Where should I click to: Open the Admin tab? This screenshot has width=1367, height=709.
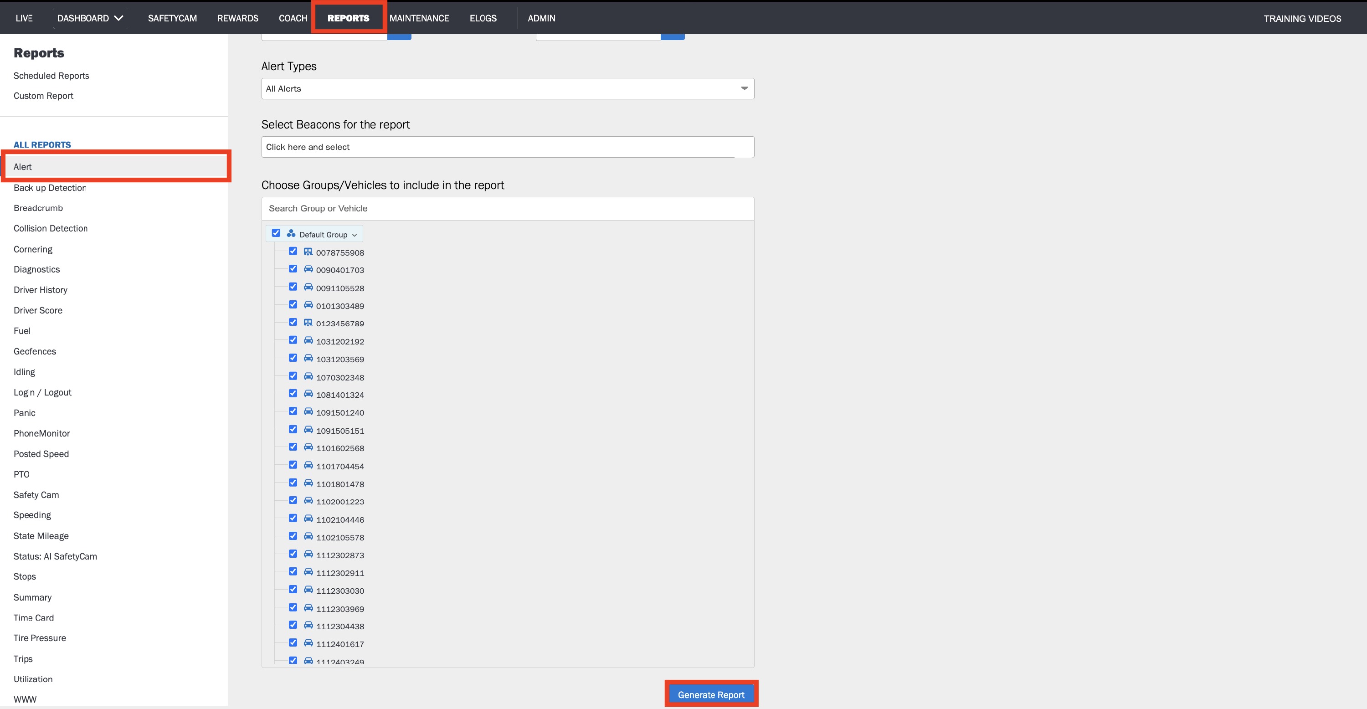[x=541, y=18]
